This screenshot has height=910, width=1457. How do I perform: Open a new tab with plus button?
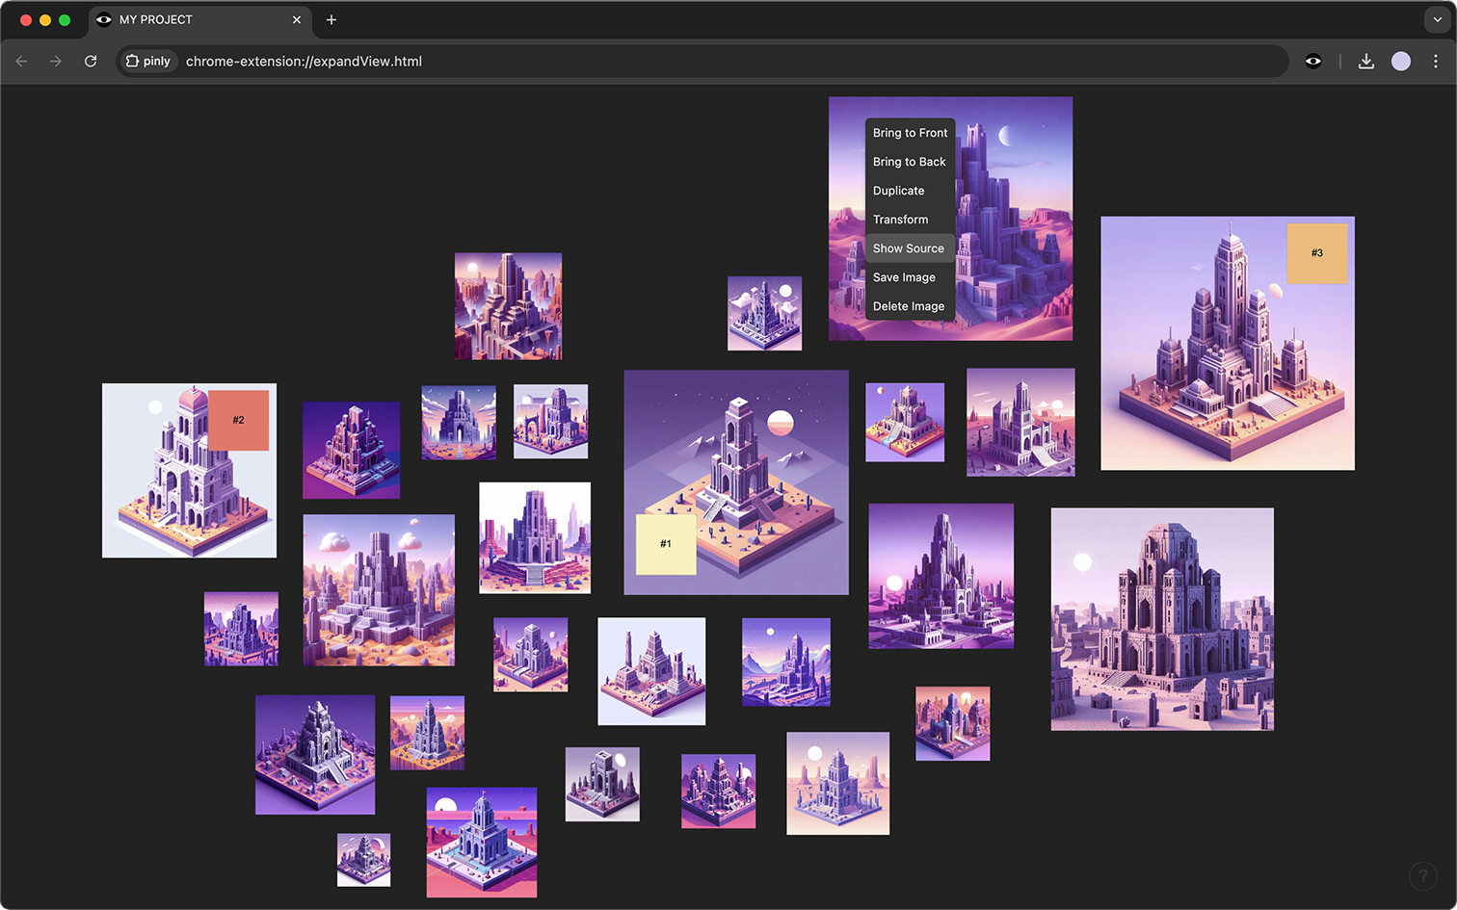331,19
